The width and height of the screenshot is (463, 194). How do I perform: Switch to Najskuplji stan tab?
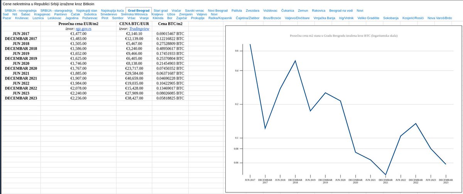[x=87, y=10]
